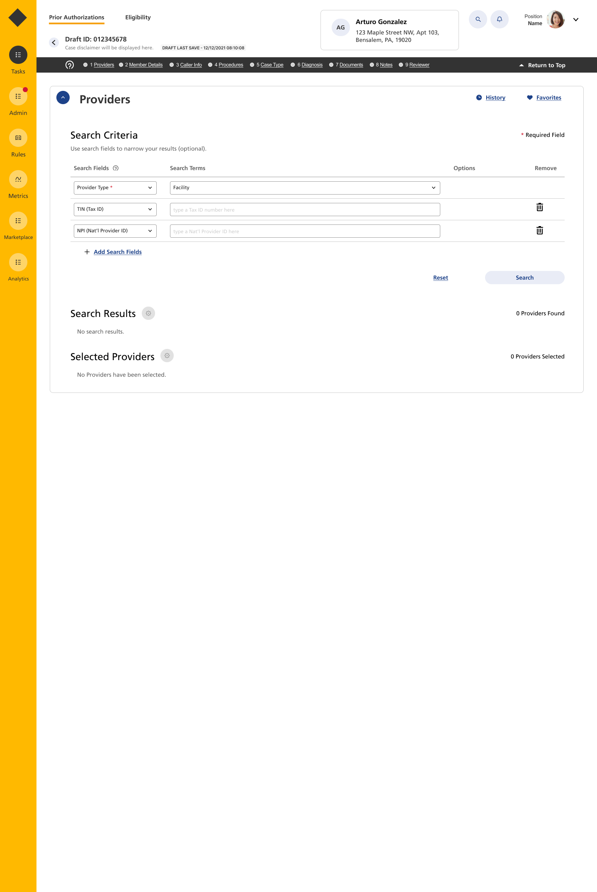This screenshot has height=892, width=597.
Task: Open the Metrics sidebar icon
Action: (18, 180)
